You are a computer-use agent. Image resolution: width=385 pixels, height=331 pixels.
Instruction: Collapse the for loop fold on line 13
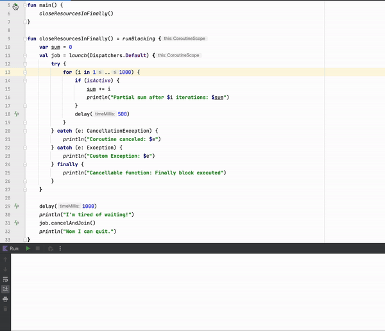point(24,72)
